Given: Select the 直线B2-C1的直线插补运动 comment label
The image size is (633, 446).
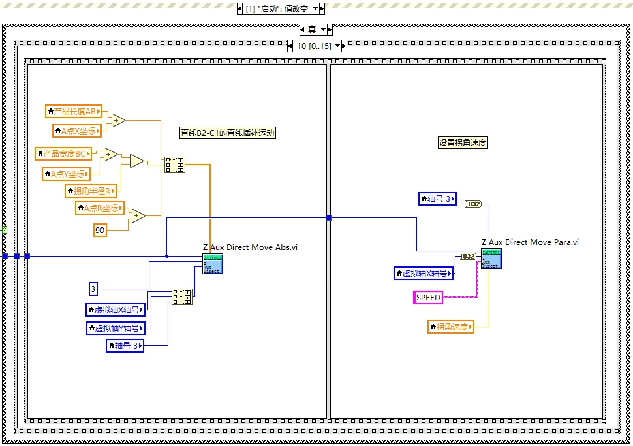Looking at the screenshot, I should [x=228, y=133].
